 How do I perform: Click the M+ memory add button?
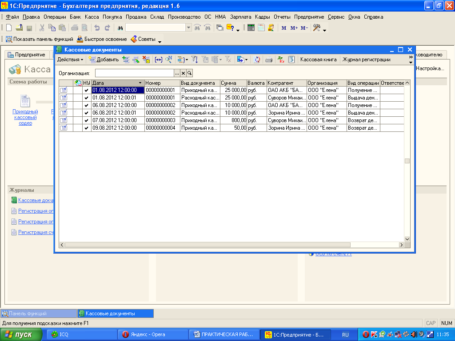click(294, 28)
